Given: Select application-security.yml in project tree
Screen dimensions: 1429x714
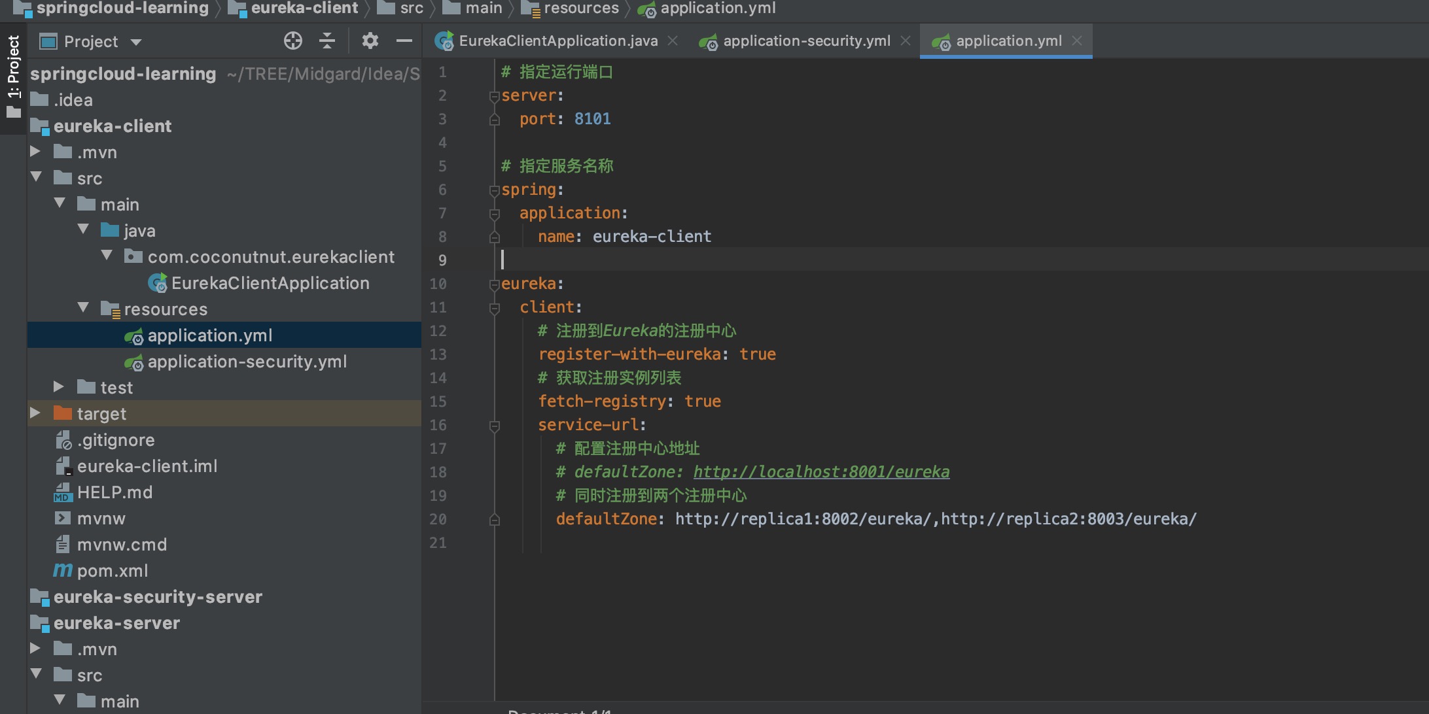Looking at the screenshot, I should 247,362.
